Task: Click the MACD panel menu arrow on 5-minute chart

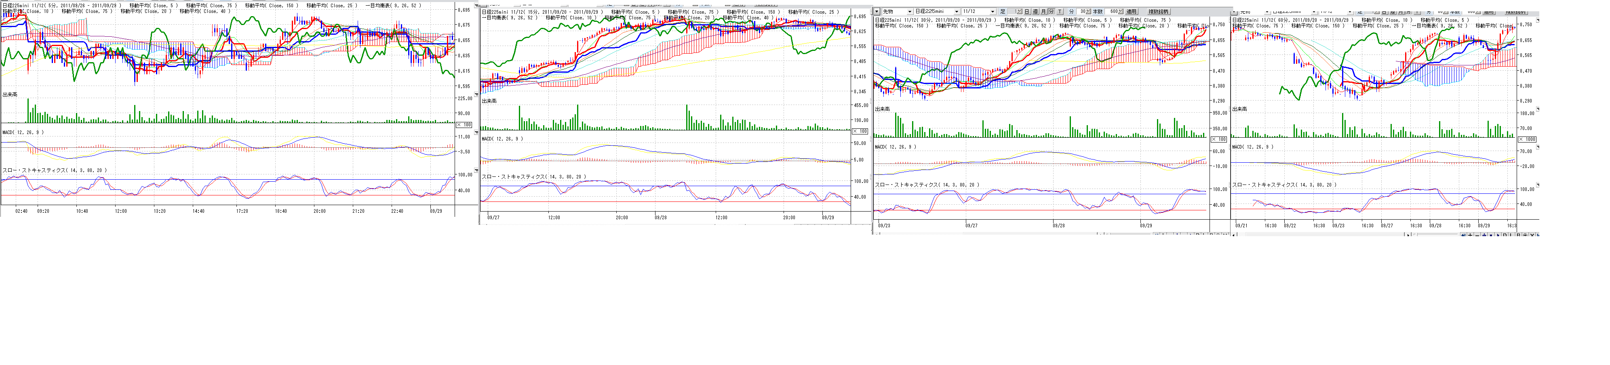Action: [476, 132]
